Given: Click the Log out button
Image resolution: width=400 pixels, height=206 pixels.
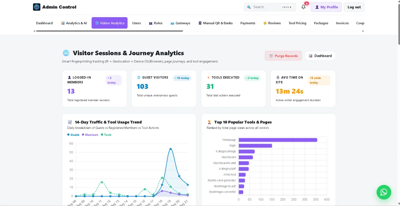Looking at the screenshot, I should click(354, 7).
